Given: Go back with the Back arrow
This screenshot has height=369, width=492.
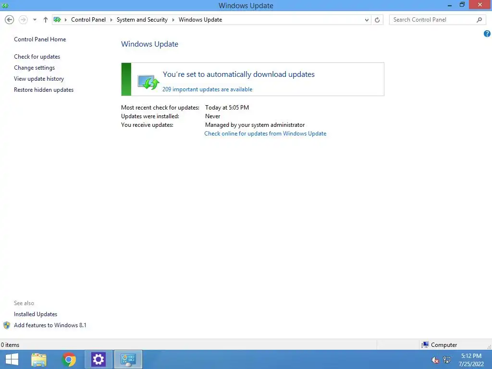Looking at the screenshot, I should tap(10, 20).
